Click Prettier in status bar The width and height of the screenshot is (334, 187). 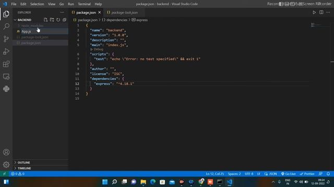[307, 173]
